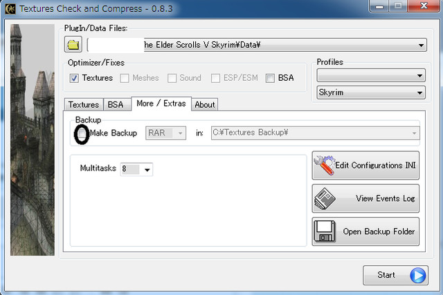This screenshot has height=295, width=443.
Task: Click the Optimizer/Fixes group label
Action: click(x=96, y=63)
